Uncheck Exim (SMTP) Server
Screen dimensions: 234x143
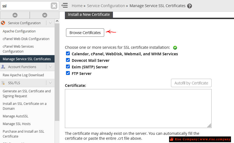[x=68, y=66]
